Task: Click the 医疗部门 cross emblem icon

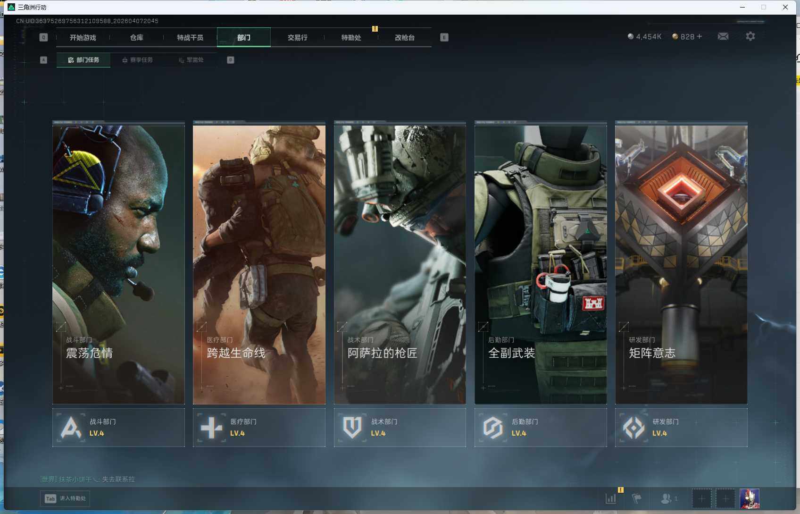Action: point(211,428)
